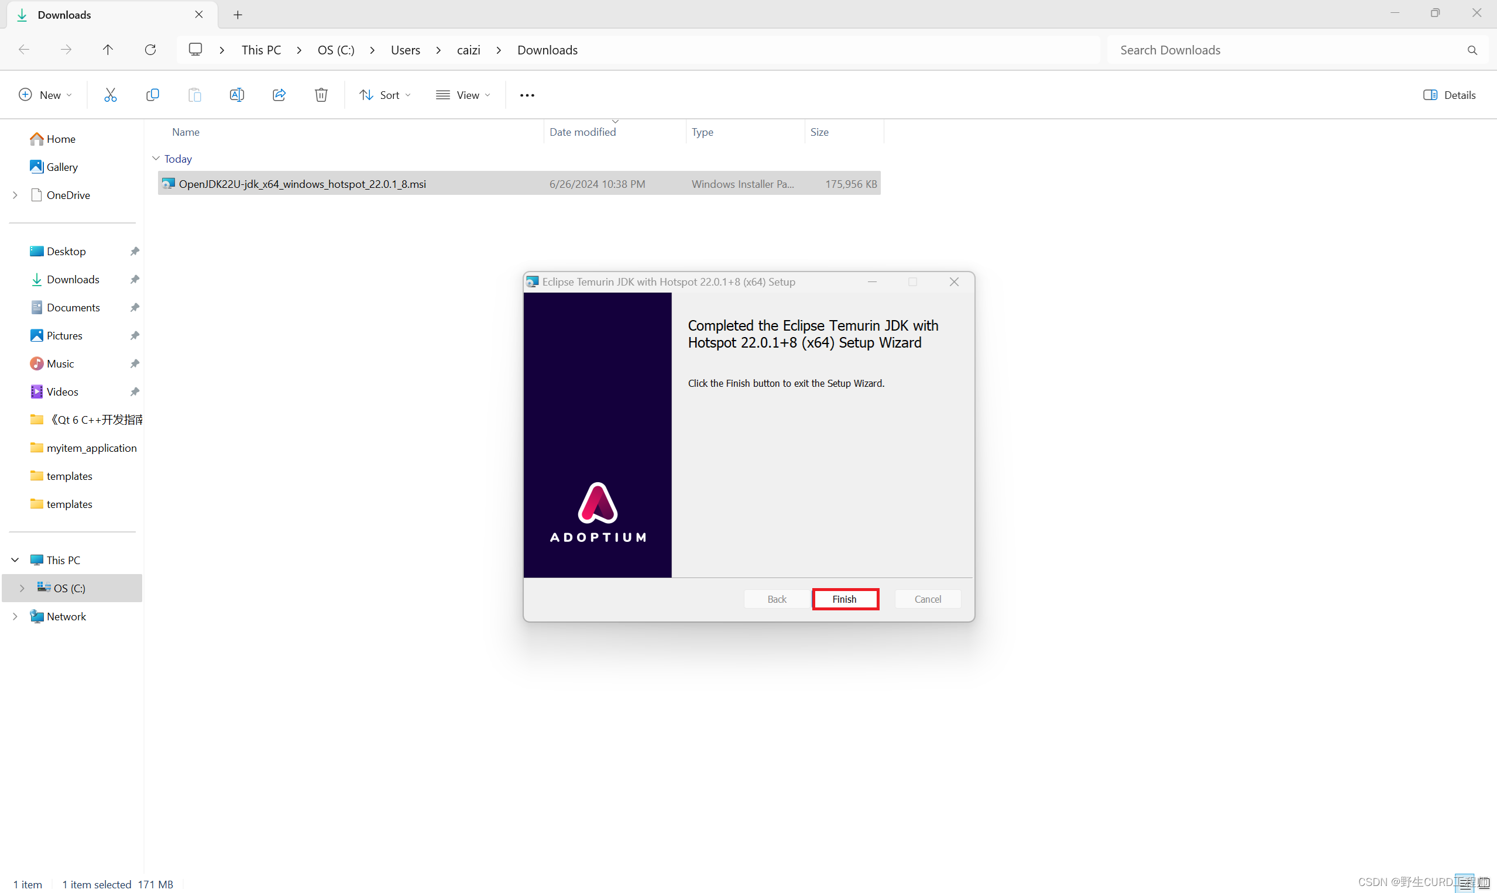Viewport: 1497px width, 893px height.
Task: Click the Delete icon in File Explorer toolbar
Action: (321, 95)
